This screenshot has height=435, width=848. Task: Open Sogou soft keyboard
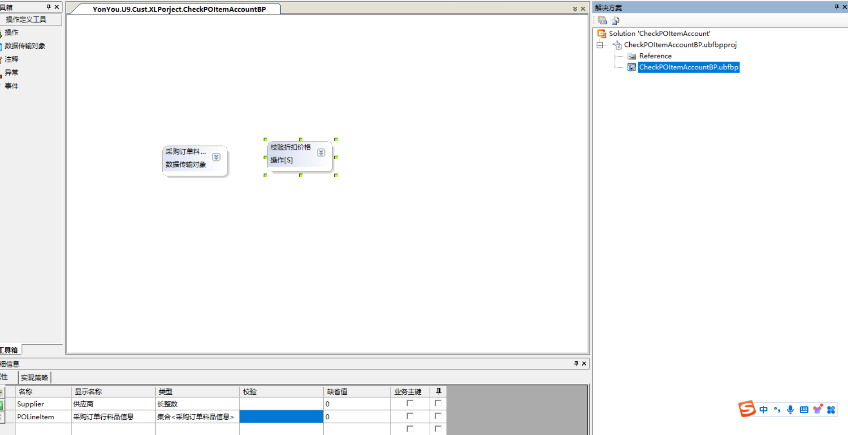click(x=804, y=409)
